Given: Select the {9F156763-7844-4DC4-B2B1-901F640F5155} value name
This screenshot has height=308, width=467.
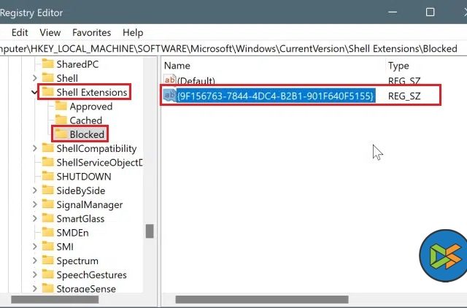Looking at the screenshot, I should point(275,96).
